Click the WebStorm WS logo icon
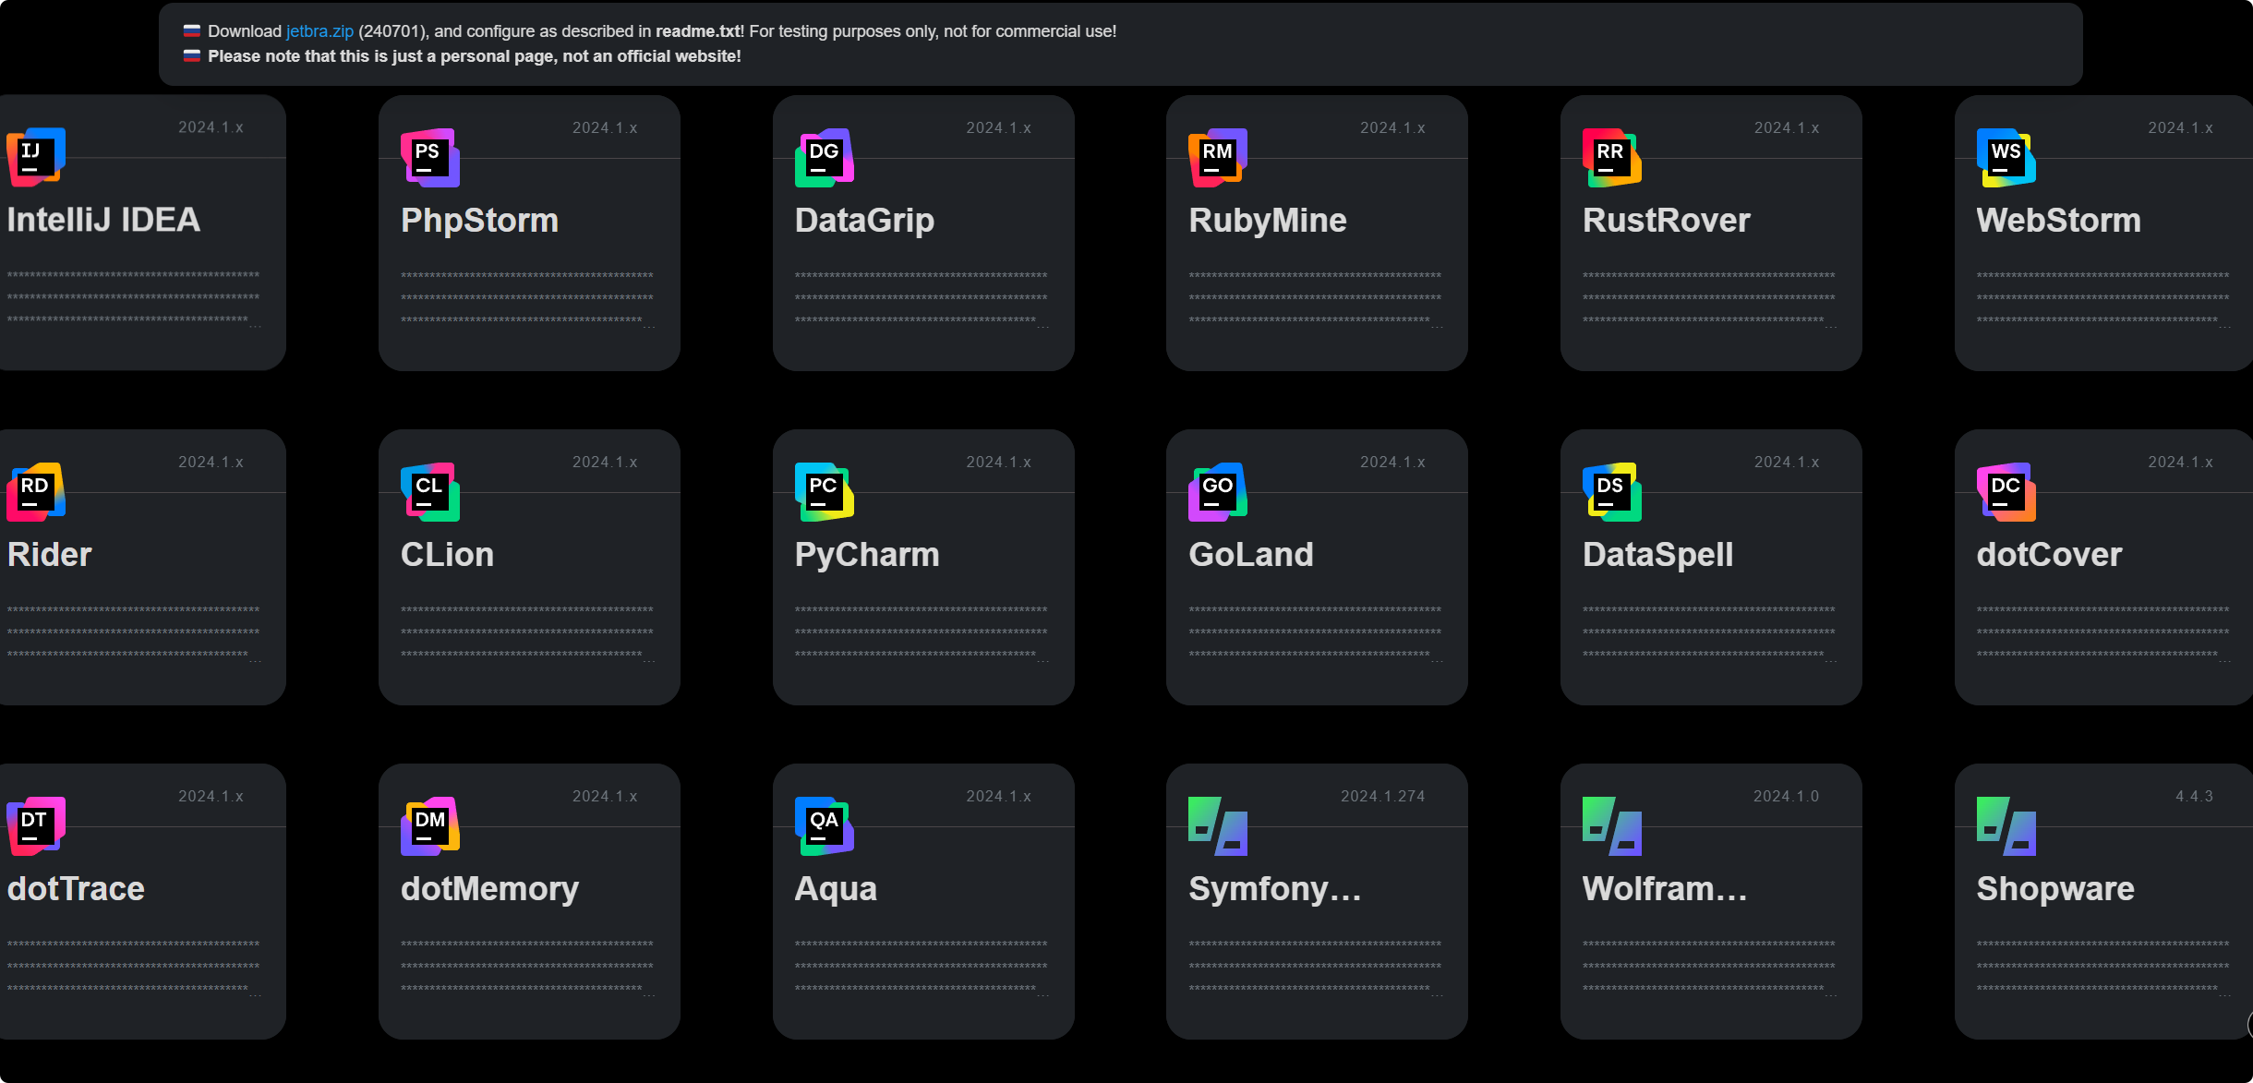 [2006, 158]
